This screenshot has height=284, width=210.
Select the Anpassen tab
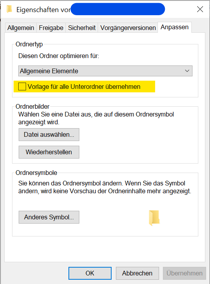[175, 27]
